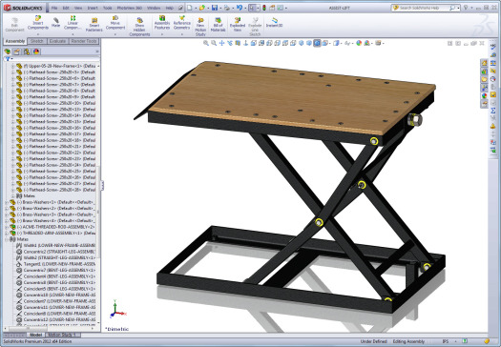Launch Instant3D
The image size is (501, 347).
274,22
